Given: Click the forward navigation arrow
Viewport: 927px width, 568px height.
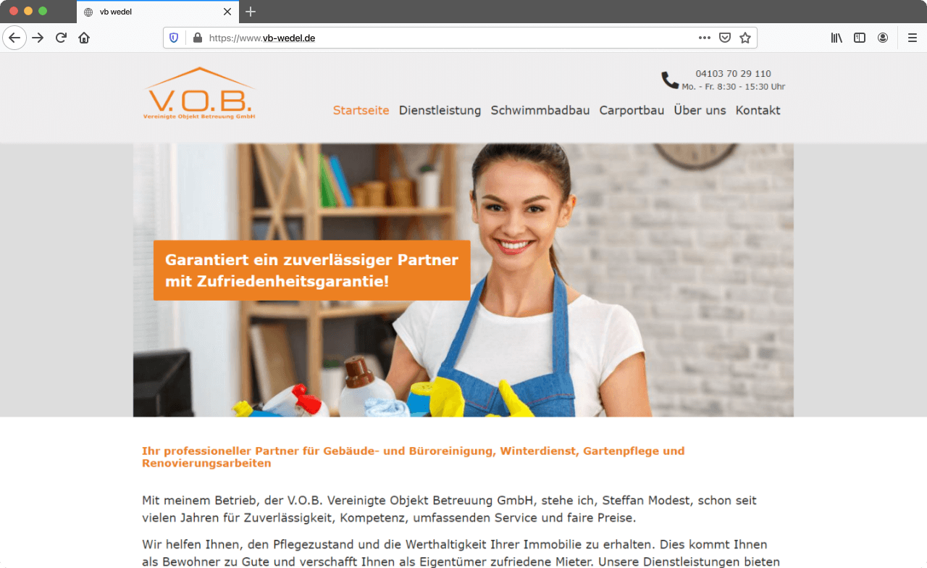Looking at the screenshot, I should [x=38, y=38].
